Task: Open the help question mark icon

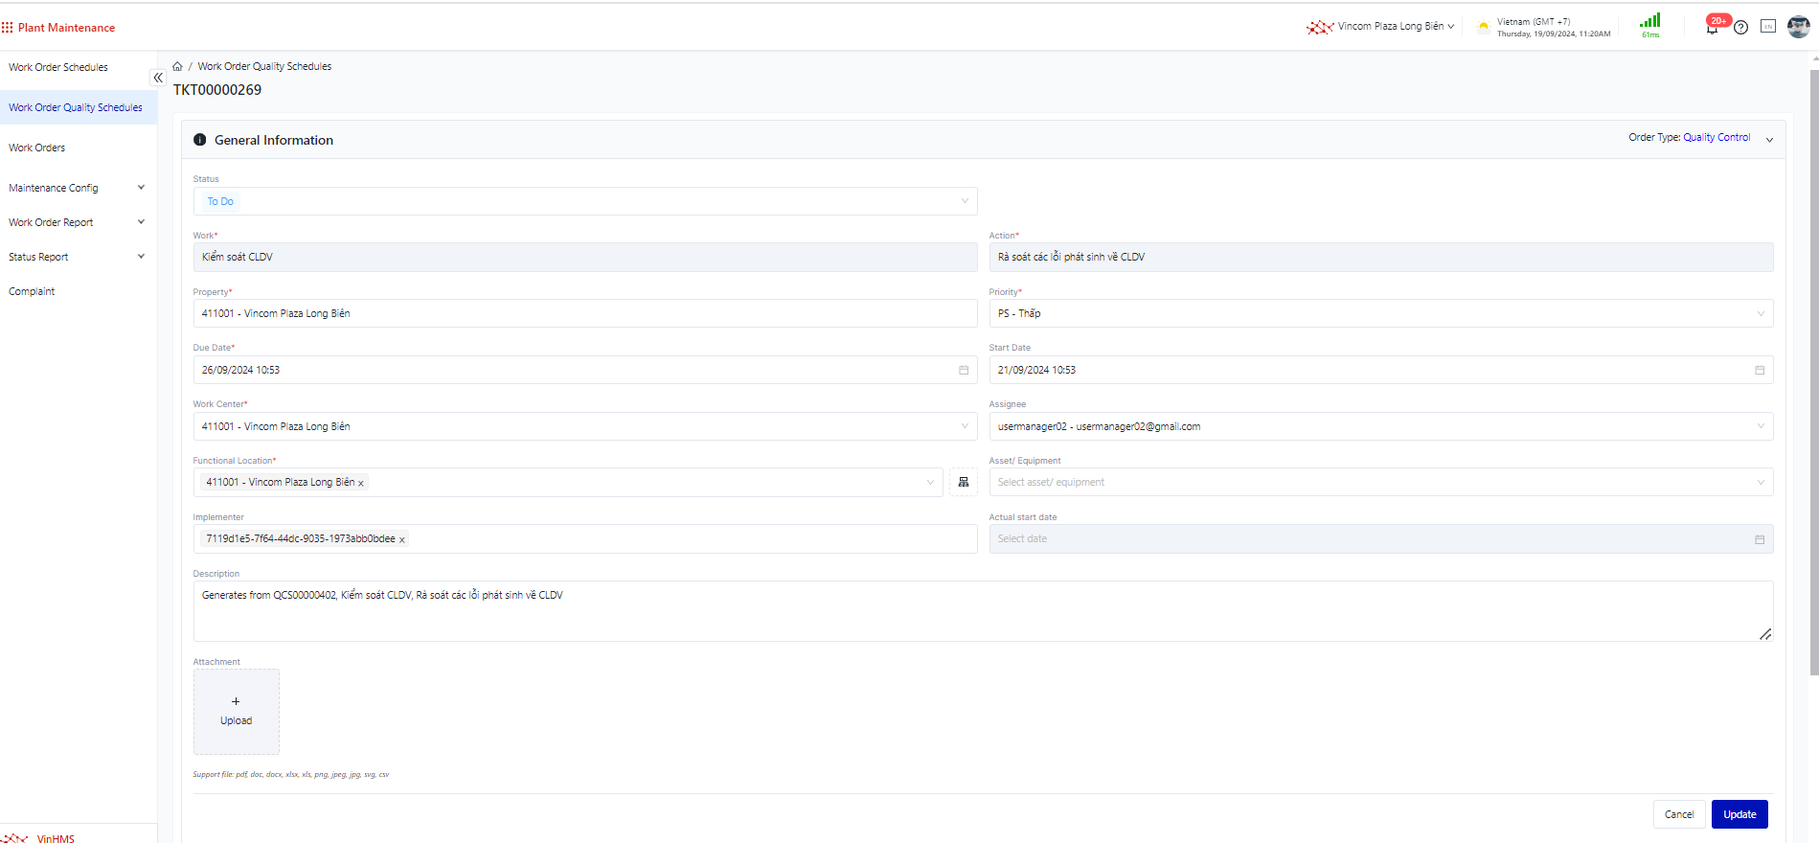Action: pyautogui.click(x=1740, y=28)
